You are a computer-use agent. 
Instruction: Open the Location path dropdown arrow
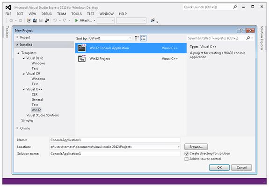178,147
